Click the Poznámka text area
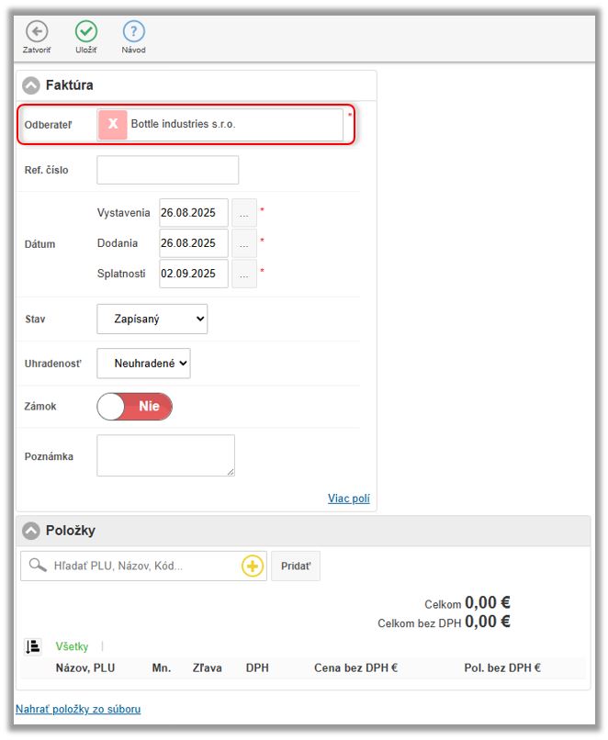Image resolution: width=608 pixels, height=740 pixels. click(x=165, y=455)
